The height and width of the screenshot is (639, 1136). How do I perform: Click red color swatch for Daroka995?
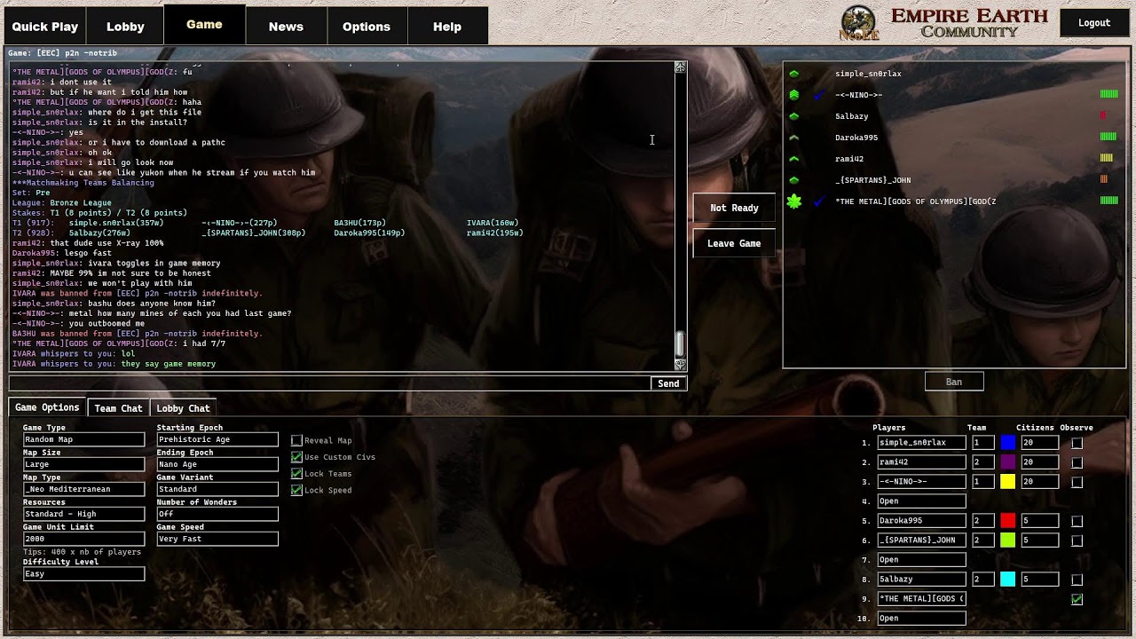tap(1008, 521)
